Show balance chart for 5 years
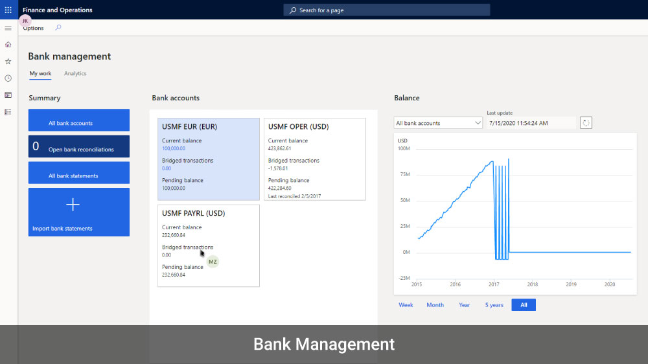Image resolution: width=648 pixels, height=364 pixels. coord(494,305)
